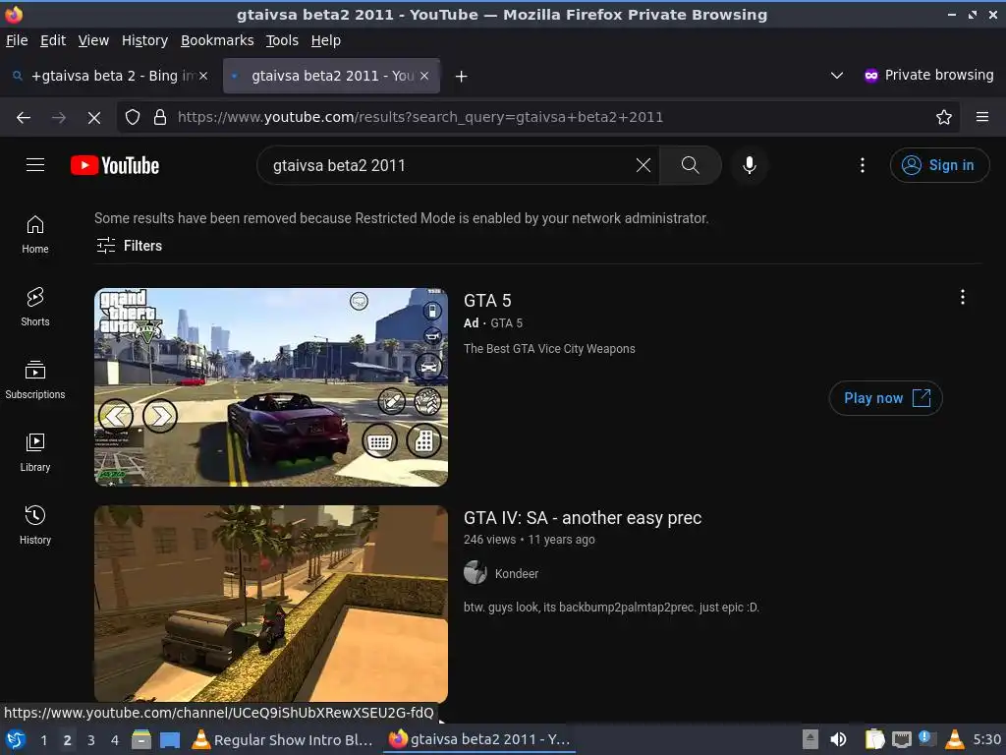Image resolution: width=1006 pixels, height=755 pixels.
Task: Click the GTA IV SA video thumbnail
Action: point(271,604)
